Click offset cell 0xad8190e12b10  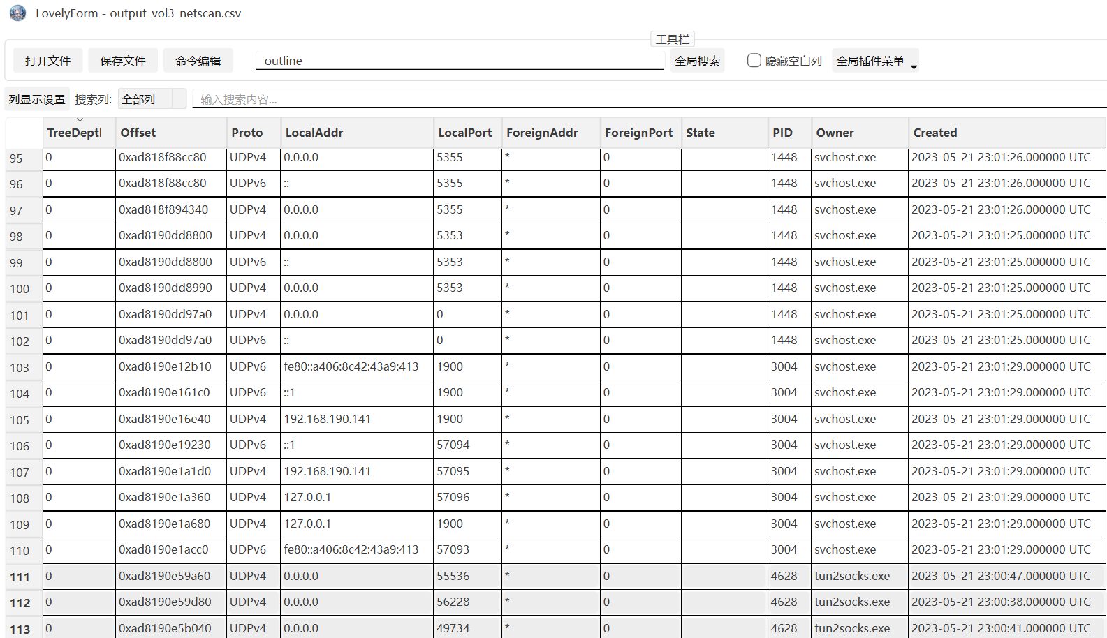pos(171,366)
